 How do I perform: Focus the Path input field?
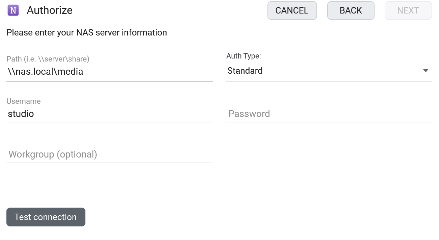click(x=109, y=72)
